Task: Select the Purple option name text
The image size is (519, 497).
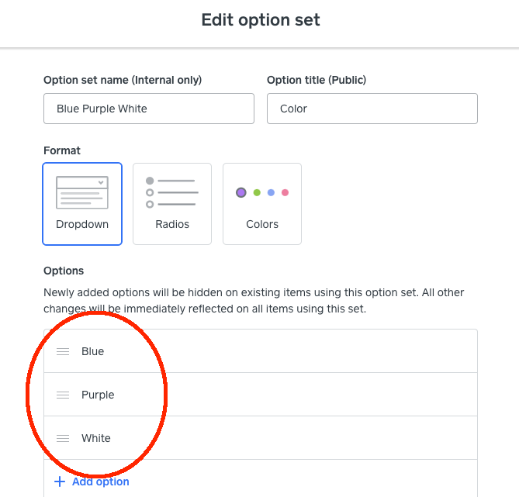Action: (x=98, y=395)
